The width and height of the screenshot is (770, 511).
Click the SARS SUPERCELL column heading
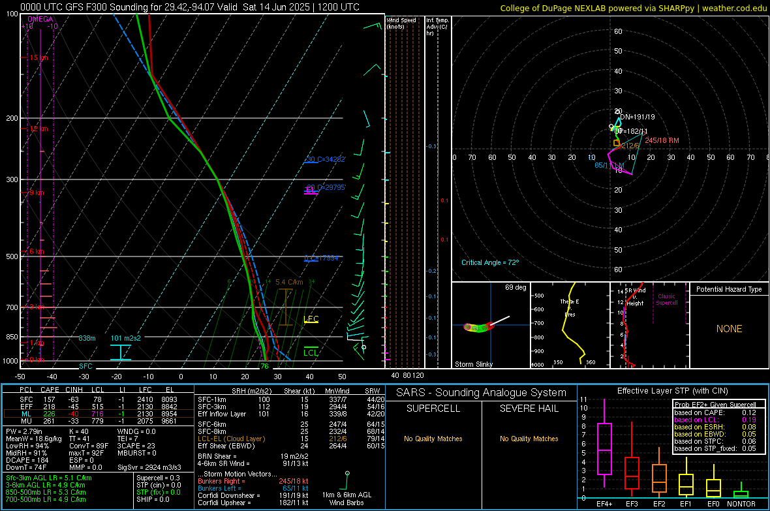pyautogui.click(x=433, y=409)
